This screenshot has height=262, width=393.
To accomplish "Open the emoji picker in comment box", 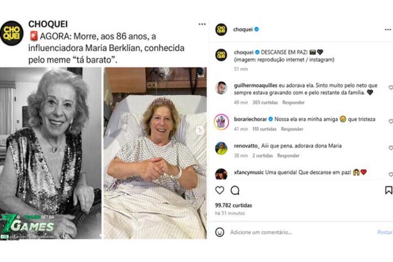I will (x=220, y=232).
